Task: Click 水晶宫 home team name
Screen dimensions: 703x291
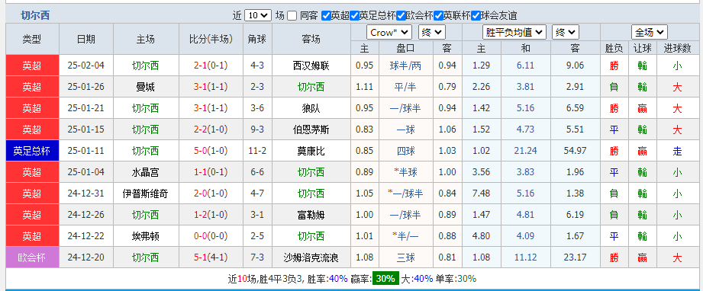Action: tap(145, 172)
